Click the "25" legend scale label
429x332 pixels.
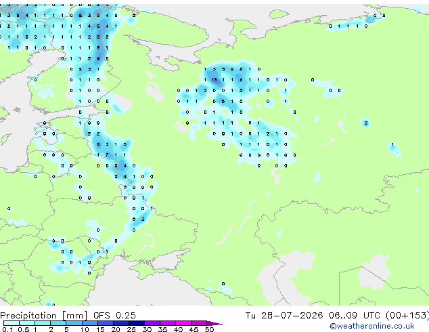[131, 329]
